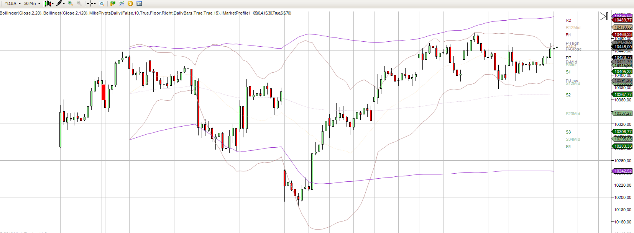Click the 10242,52 purple price marker
Viewport: 634px width, 233px height.
point(622,171)
